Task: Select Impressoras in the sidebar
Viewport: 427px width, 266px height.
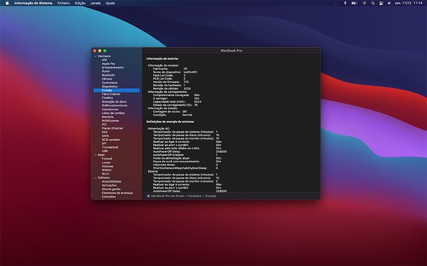Action: pos(110,110)
